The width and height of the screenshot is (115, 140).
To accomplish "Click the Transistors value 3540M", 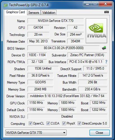I will click(75, 41).
